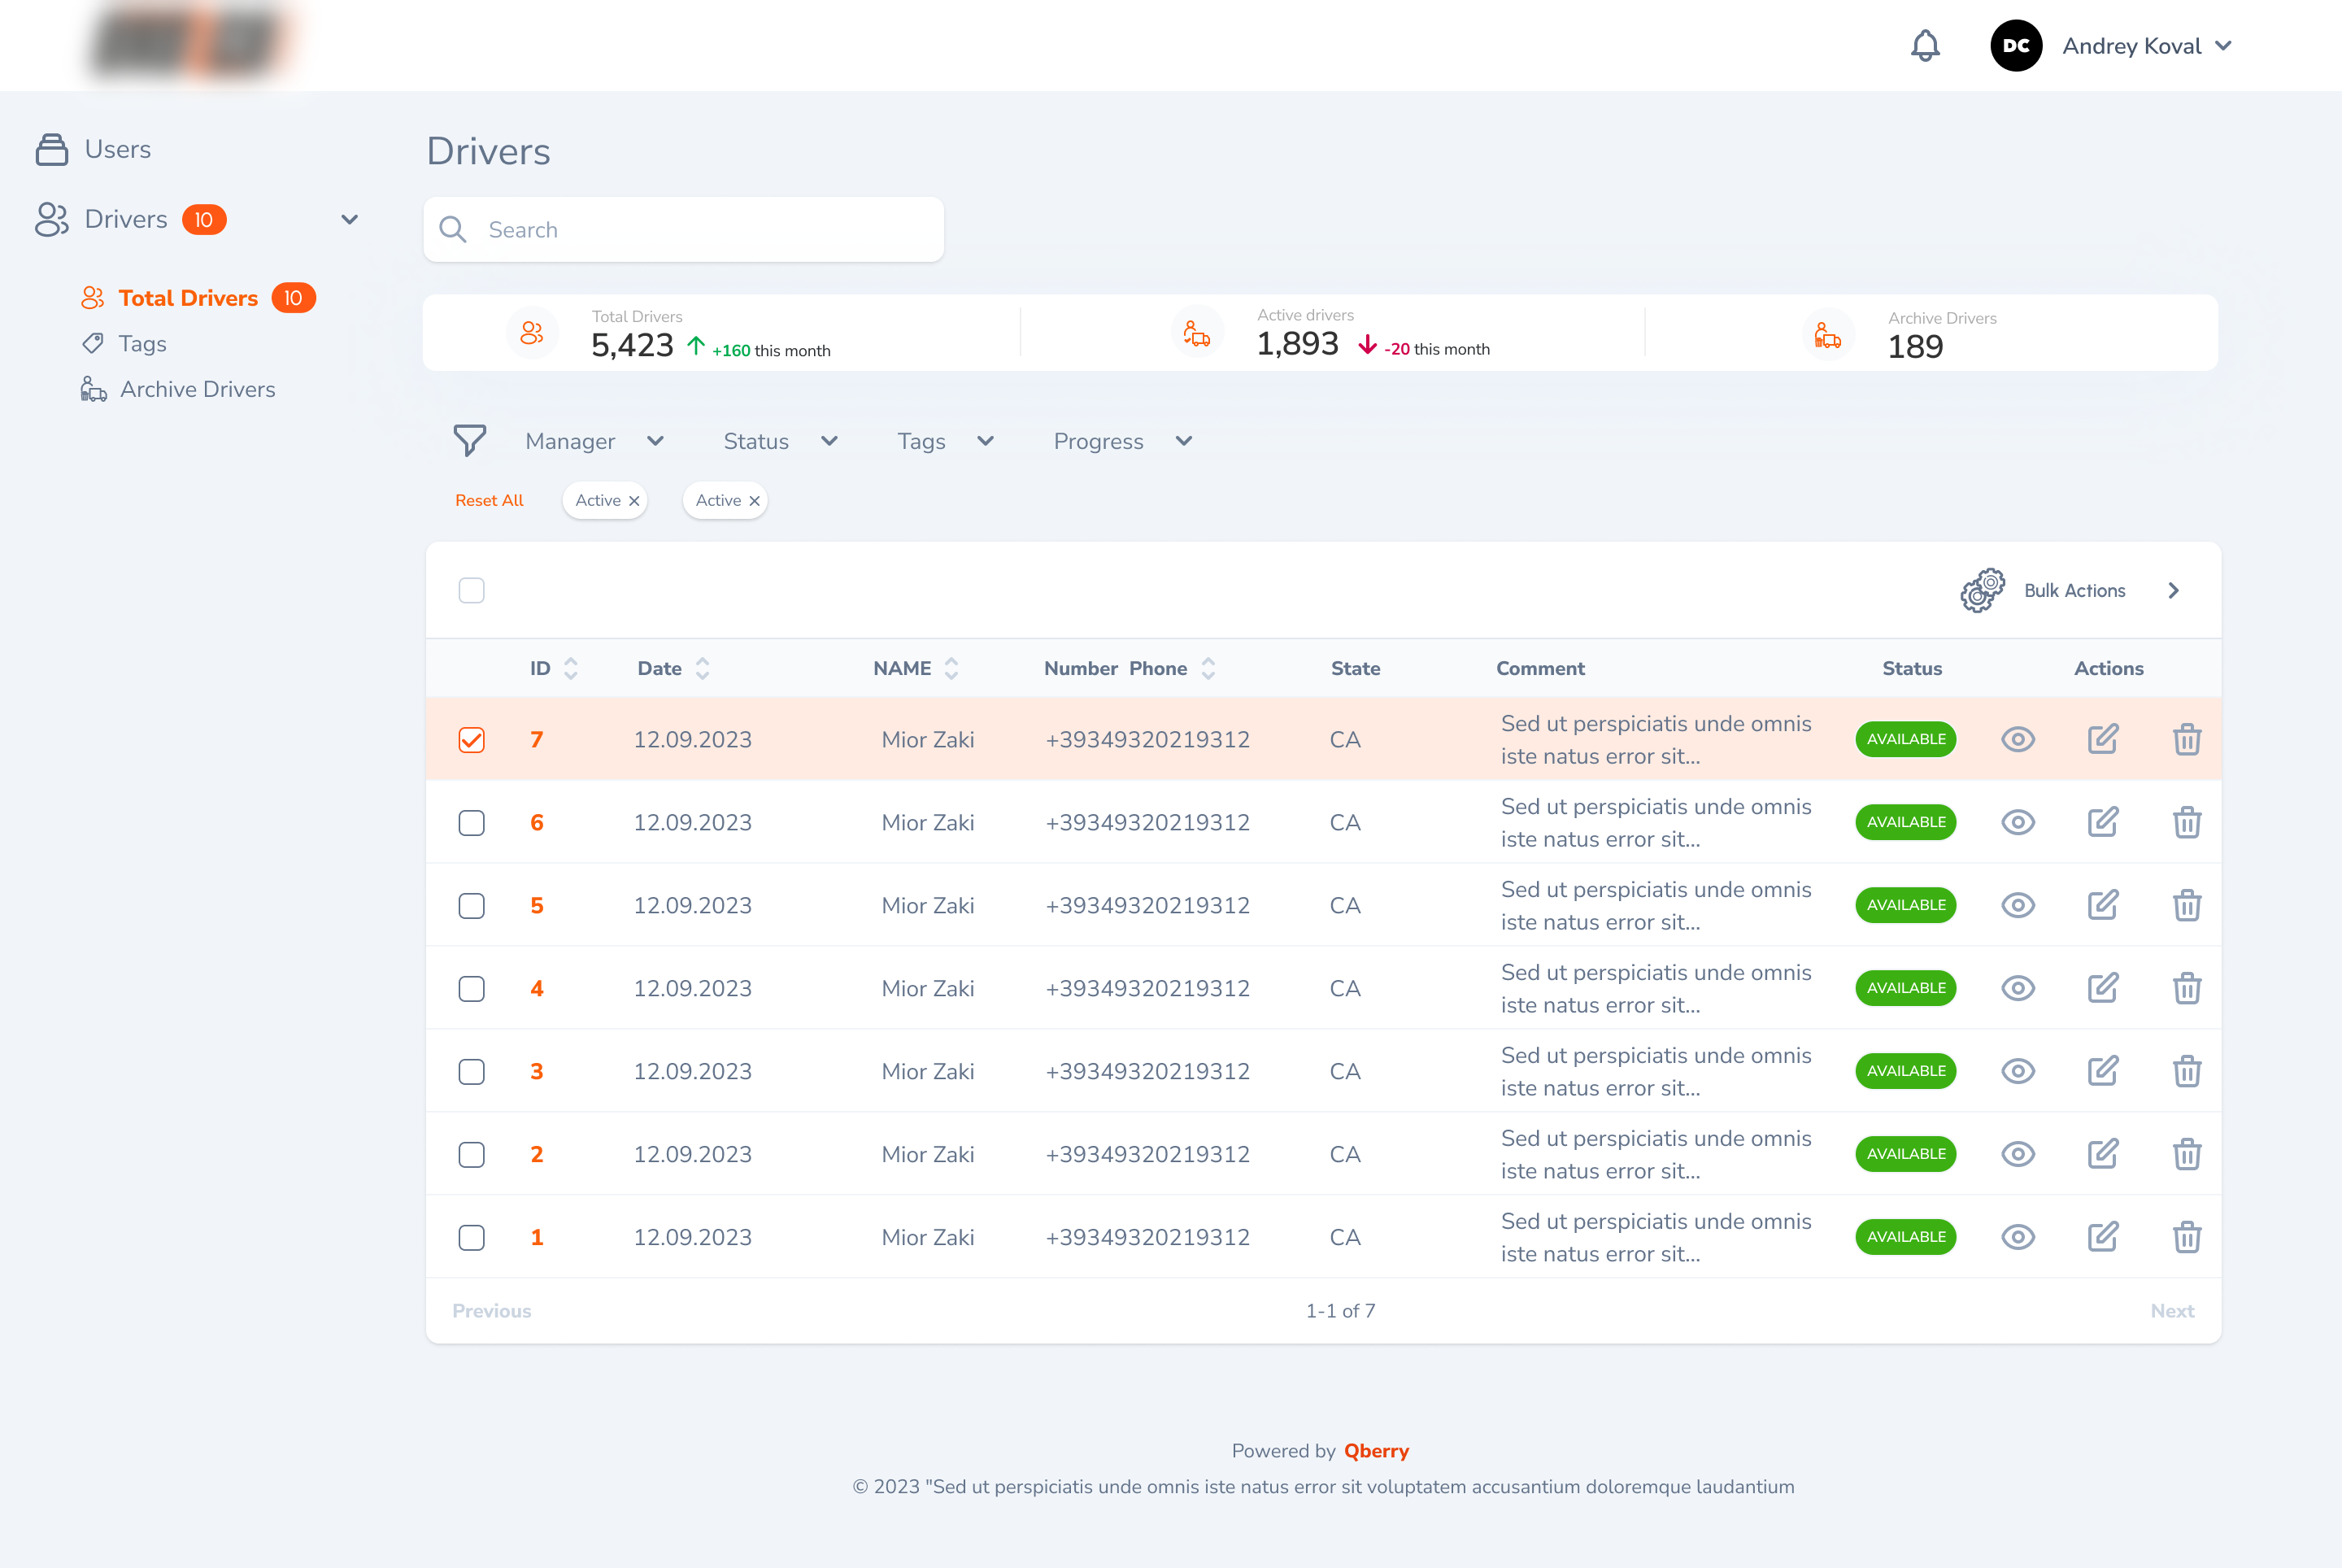
Task: Click the notification bell icon
Action: point(1926,46)
